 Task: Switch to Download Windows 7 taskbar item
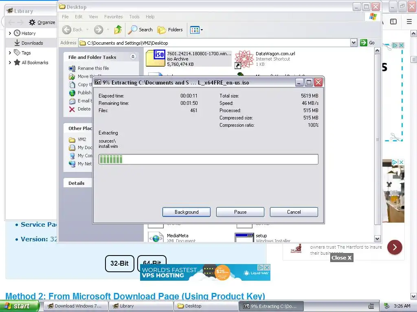point(76,306)
